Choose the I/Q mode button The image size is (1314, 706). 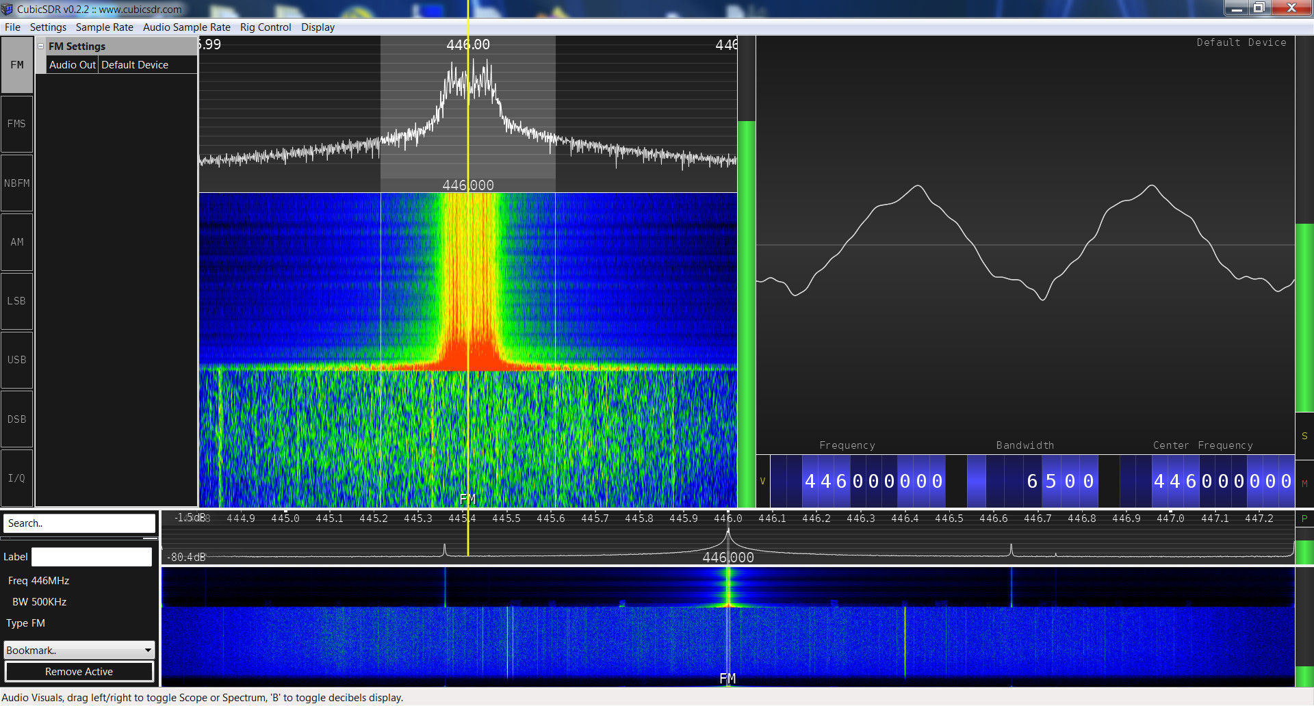pyautogui.click(x=17, y=478)
